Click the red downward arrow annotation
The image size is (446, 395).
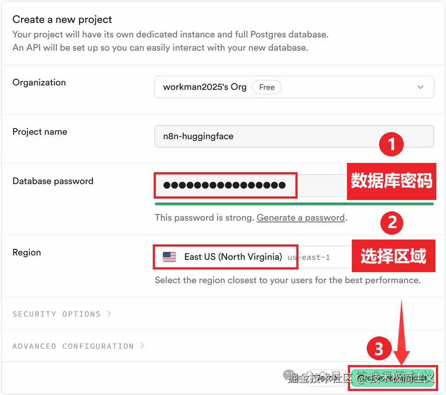pyautogui.click(x=402, y=332)
